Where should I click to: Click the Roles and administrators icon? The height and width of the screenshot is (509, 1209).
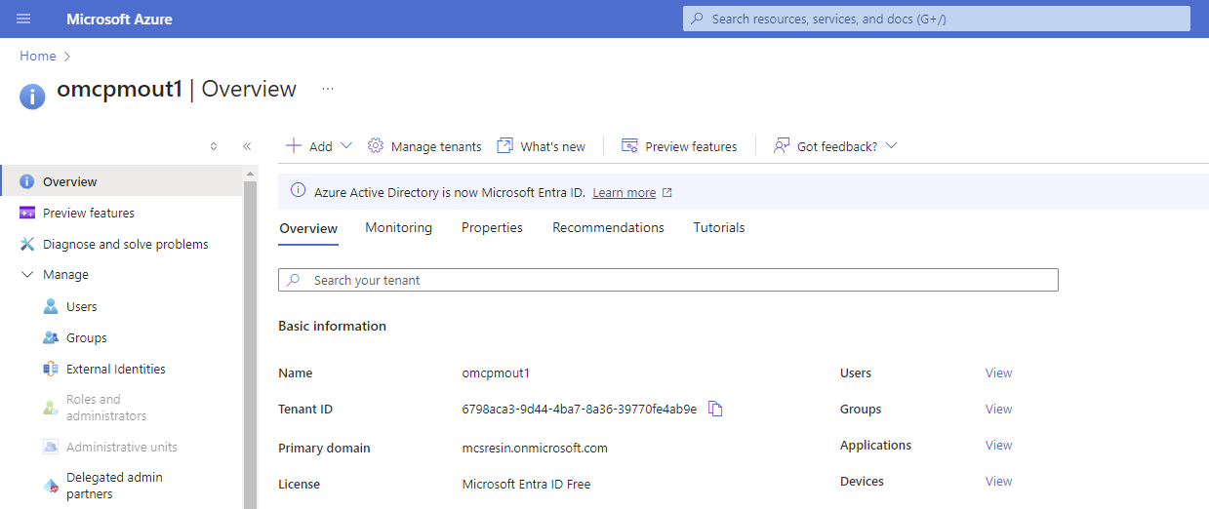pyautogui.click(x=51, y=408)
